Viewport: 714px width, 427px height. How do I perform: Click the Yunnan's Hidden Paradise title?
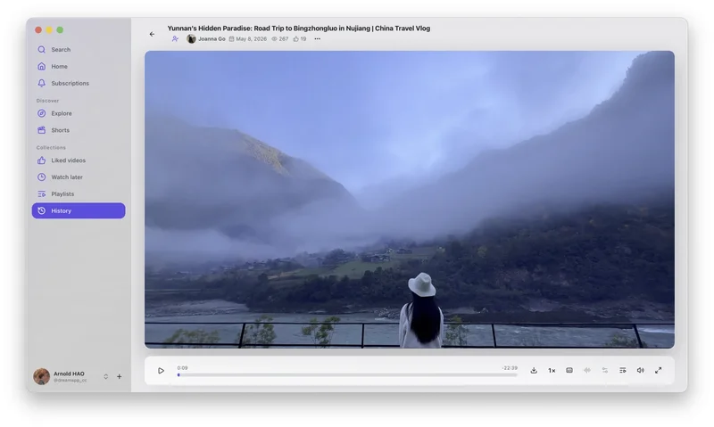pyautogui.click(x=299, y=29)
